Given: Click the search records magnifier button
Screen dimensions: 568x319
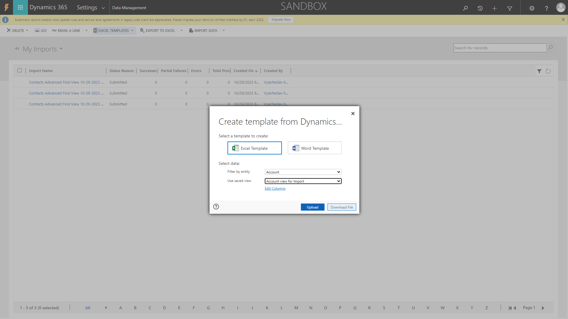Looking at the screenshot, I should [x=550, y=48].
